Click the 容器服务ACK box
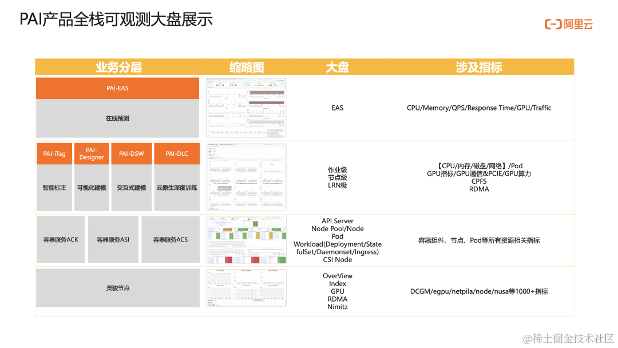The height and width of the screenshot is (348, 618). 61,240
